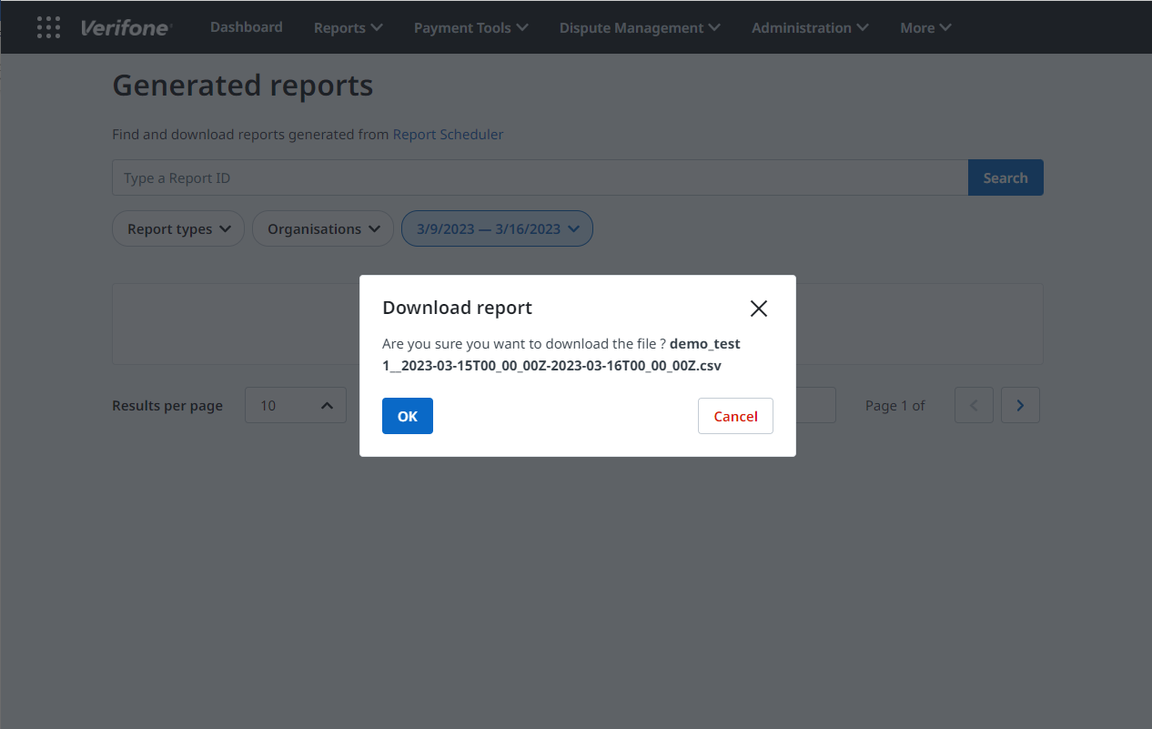This screenshot has height=729, width=1152.
Task: Click the Generated reports heading
Action: (243, 86)
